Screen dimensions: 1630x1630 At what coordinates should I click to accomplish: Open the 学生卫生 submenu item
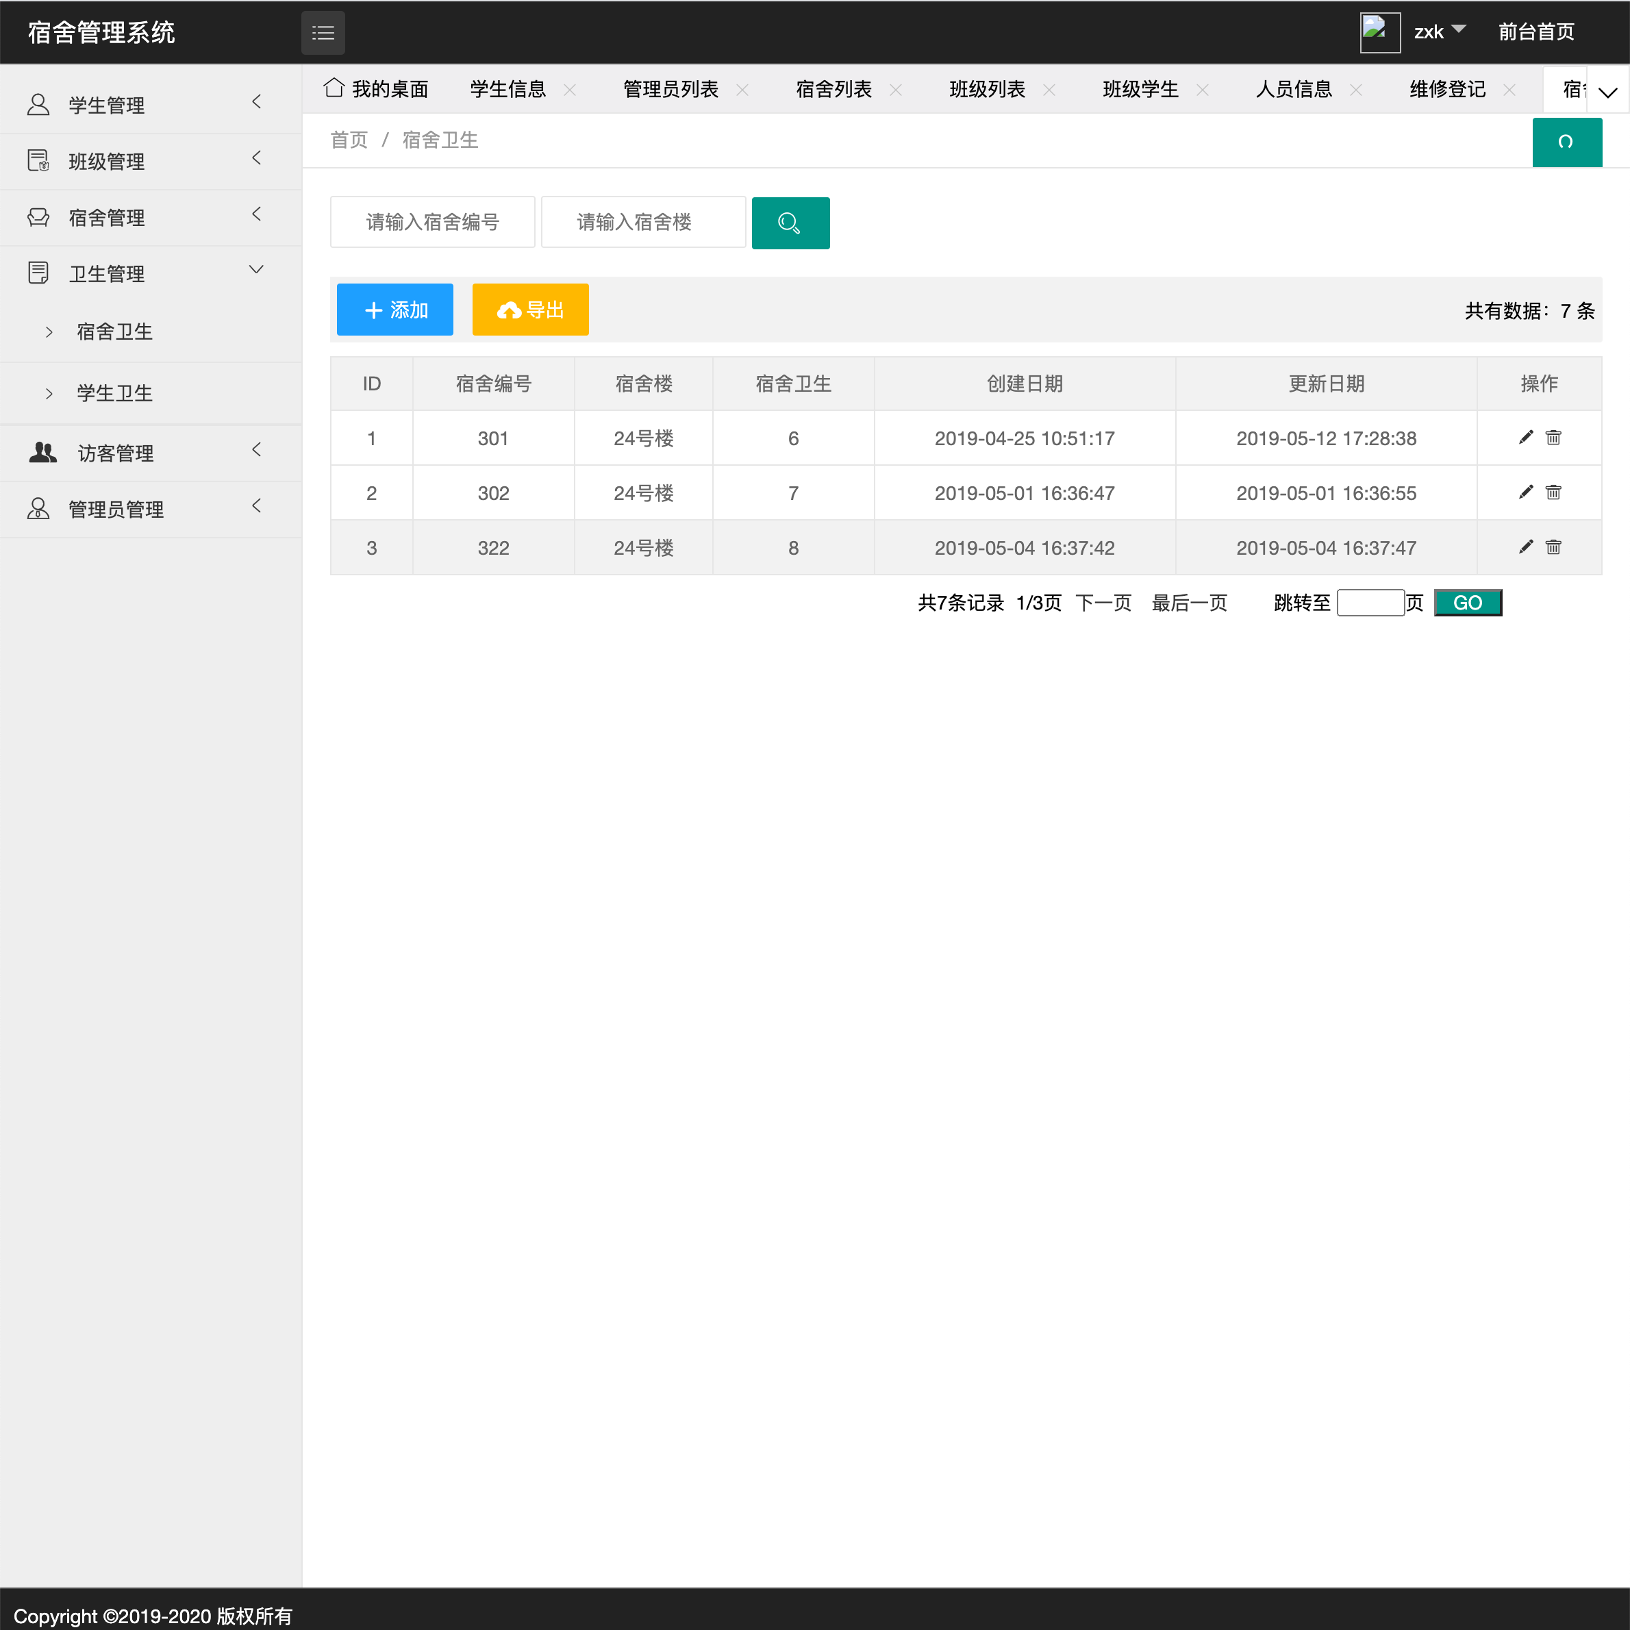[115, 393]
